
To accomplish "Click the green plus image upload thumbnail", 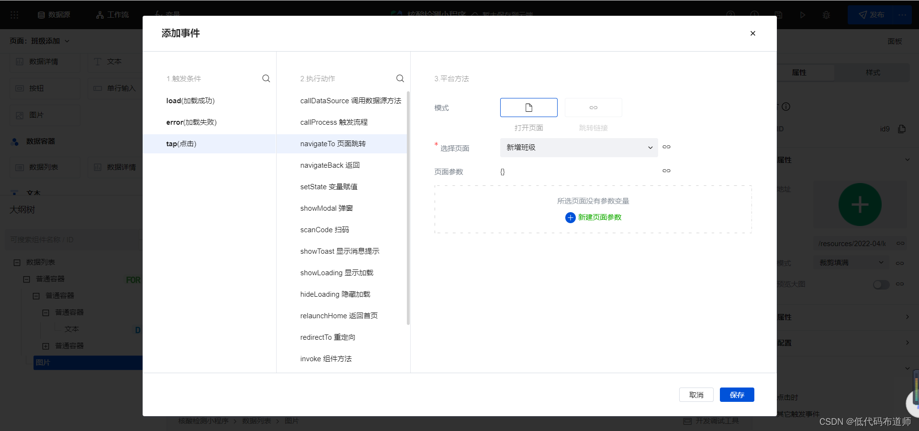I will click(860, 205).
